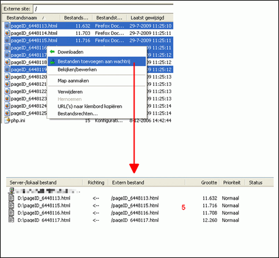Click the Firefox icon beside pageID_6448121
The image size is (279, 258).
(x=7, y=84)
